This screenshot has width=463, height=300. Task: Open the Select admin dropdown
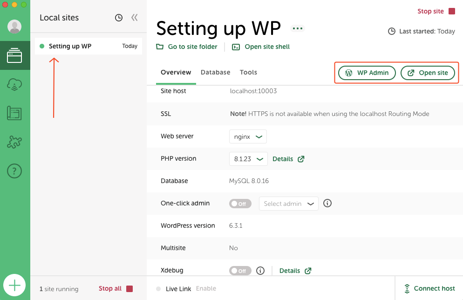point(288,204)
